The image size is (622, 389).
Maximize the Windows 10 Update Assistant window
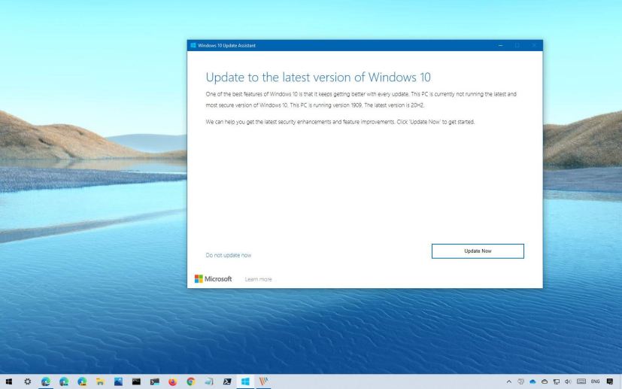(517, 45)
